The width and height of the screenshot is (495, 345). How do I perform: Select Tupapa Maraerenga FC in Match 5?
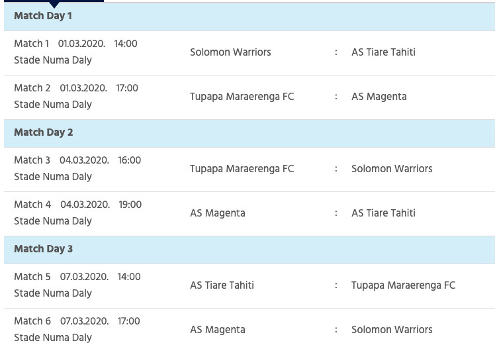click(403, 285)
